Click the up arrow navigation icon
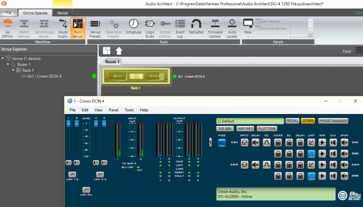363x207 pixels. tap(119, 51)
